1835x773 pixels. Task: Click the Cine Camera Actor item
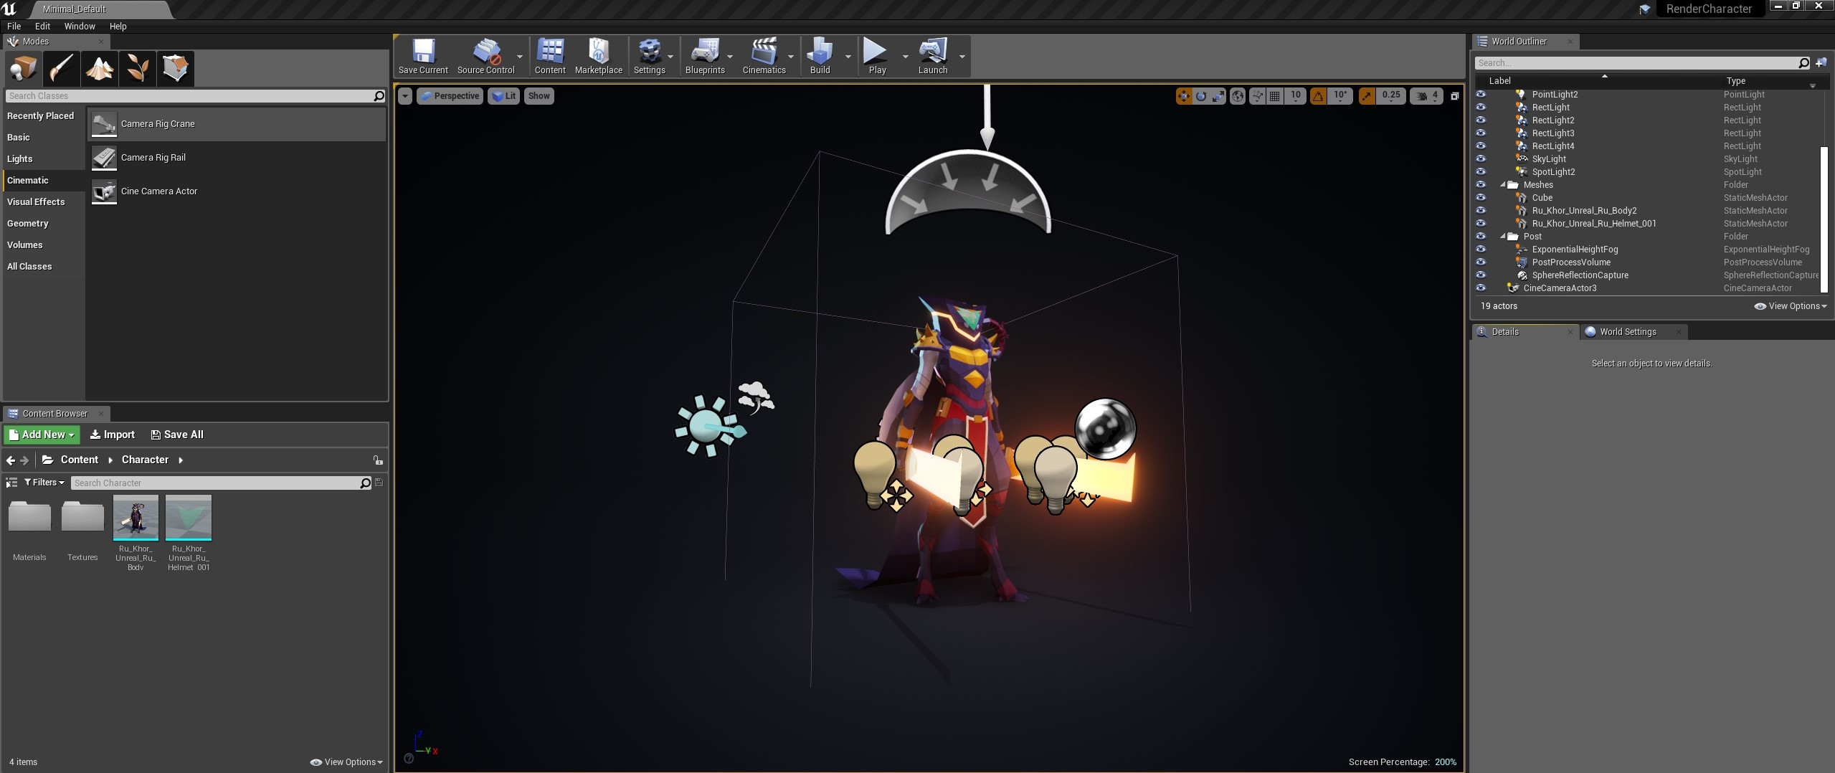coord(237,191)
